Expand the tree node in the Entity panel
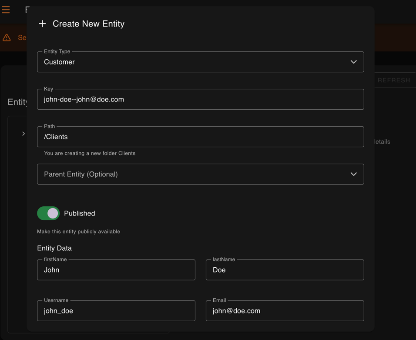The height and width of the screenshot is (340, 416). click(x=23, y=134)
